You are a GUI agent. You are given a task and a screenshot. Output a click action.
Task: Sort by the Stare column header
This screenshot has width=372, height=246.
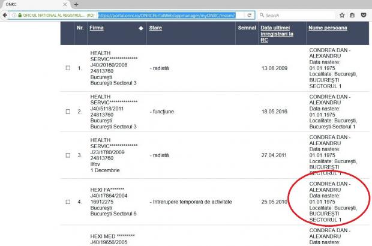155,28
